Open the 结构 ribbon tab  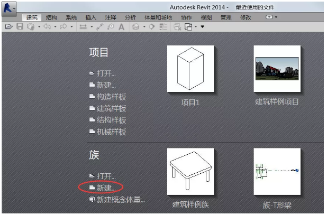coord(51,17)
